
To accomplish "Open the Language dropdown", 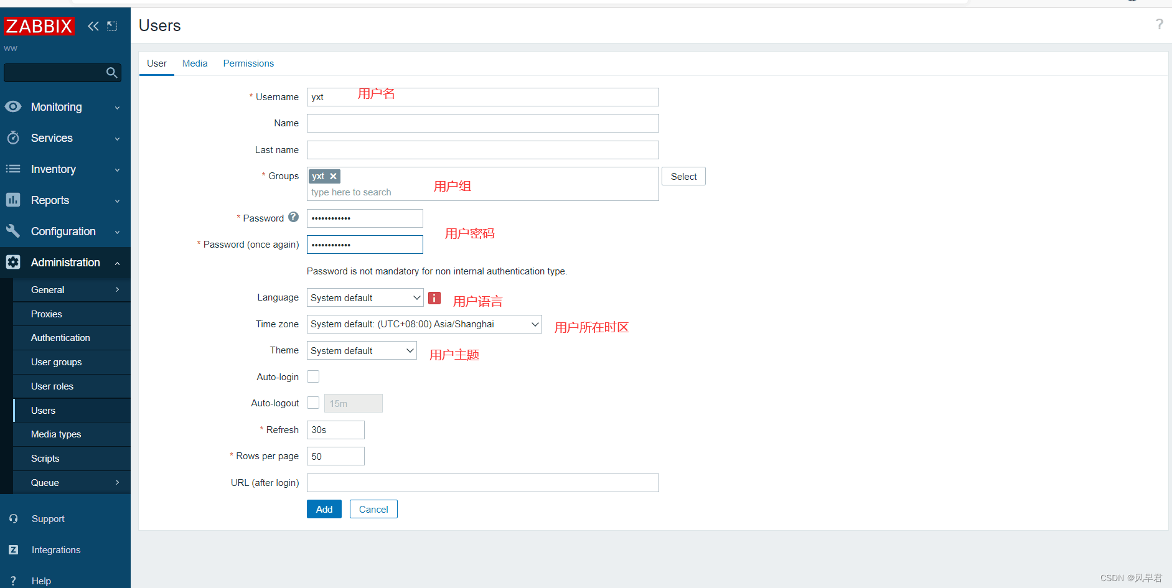I will click(365, 298).
